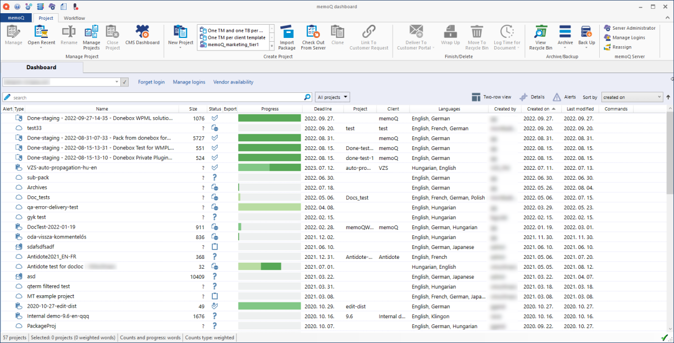
Task: Select the Project ribbon tab
Action: (x=46, y=18)
